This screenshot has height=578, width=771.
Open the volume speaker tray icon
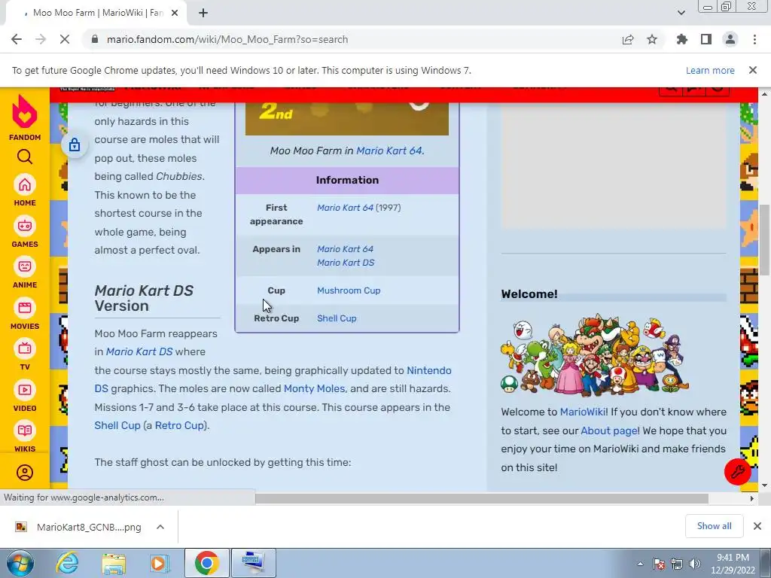point(695,564)
